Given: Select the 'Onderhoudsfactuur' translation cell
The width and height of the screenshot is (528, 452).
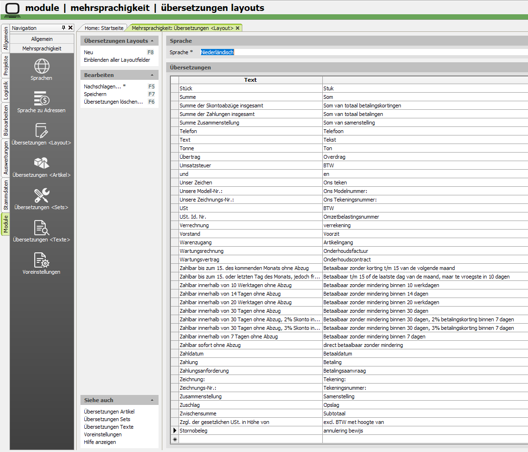Looking at the screenshot, I should pyautogui.click(x=425, y=251).
